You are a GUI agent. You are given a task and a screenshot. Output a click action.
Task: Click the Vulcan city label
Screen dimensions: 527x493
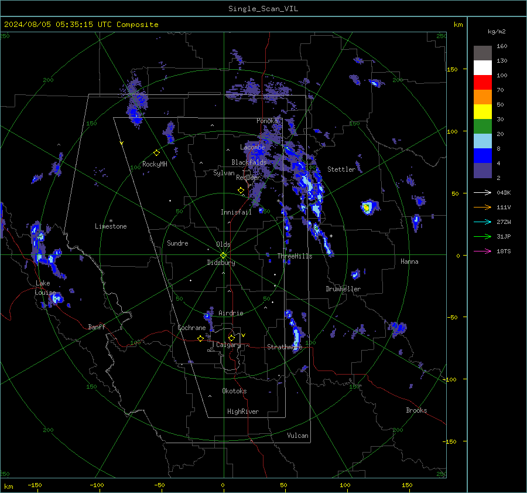click(297, 436)
